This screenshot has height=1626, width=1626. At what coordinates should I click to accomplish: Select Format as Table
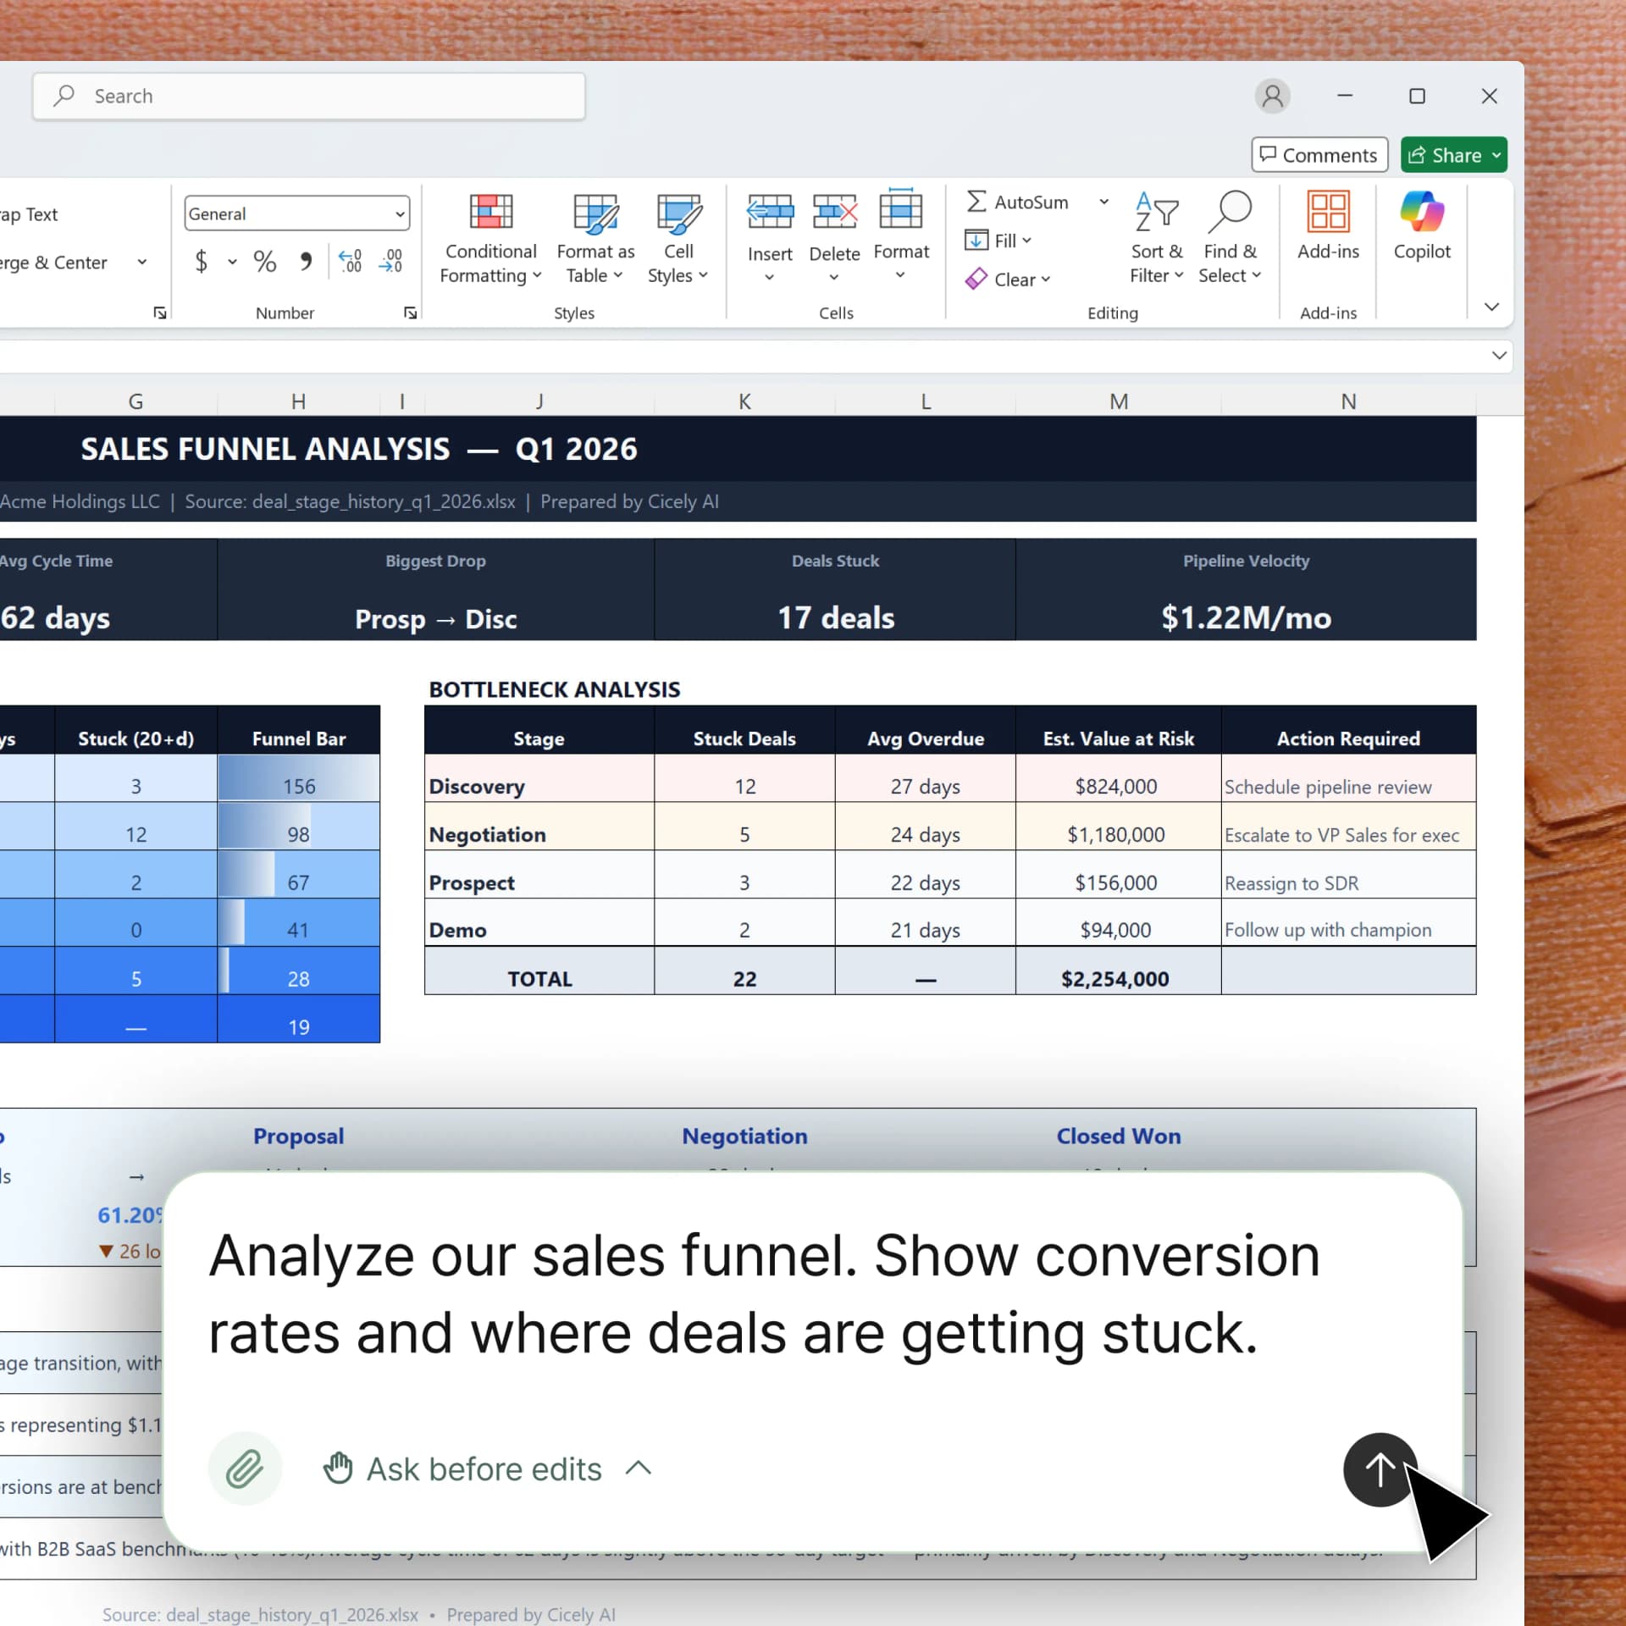coord(595,240)
